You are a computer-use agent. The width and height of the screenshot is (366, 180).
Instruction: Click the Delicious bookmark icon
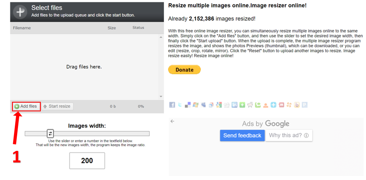coord(188,105)
